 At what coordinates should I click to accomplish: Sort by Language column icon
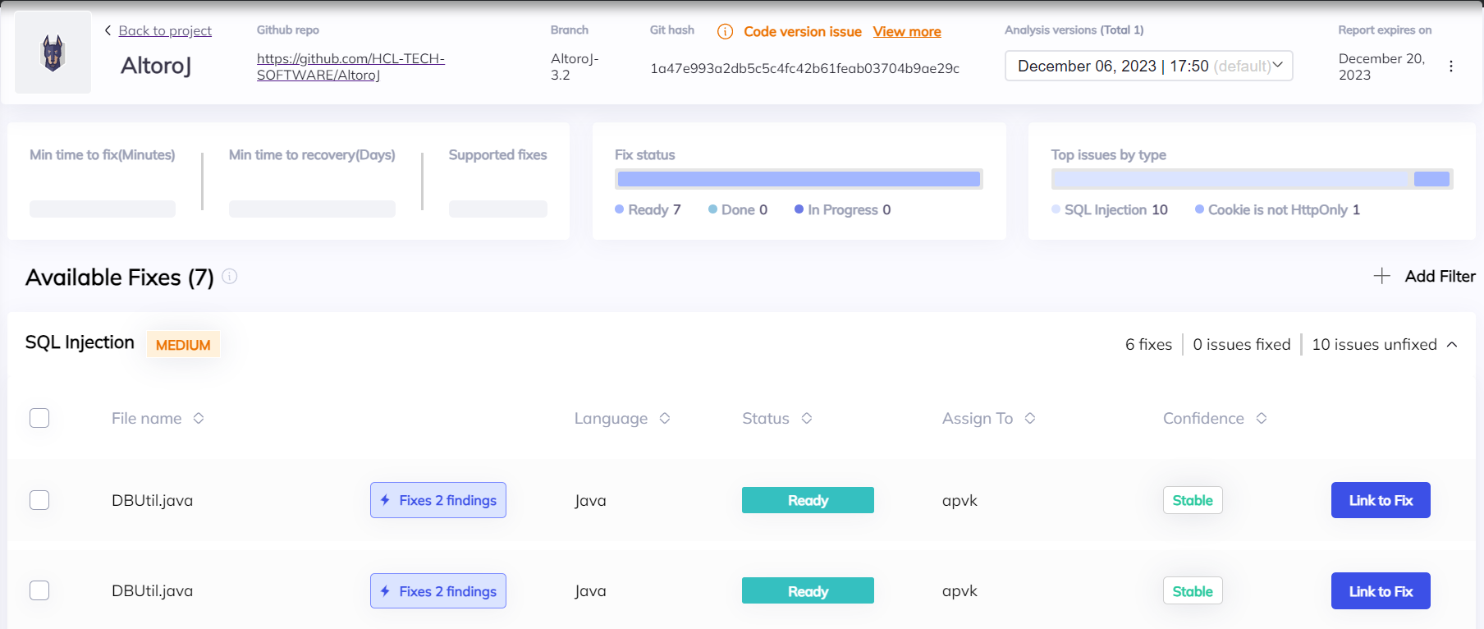click(x=665, y=418)
